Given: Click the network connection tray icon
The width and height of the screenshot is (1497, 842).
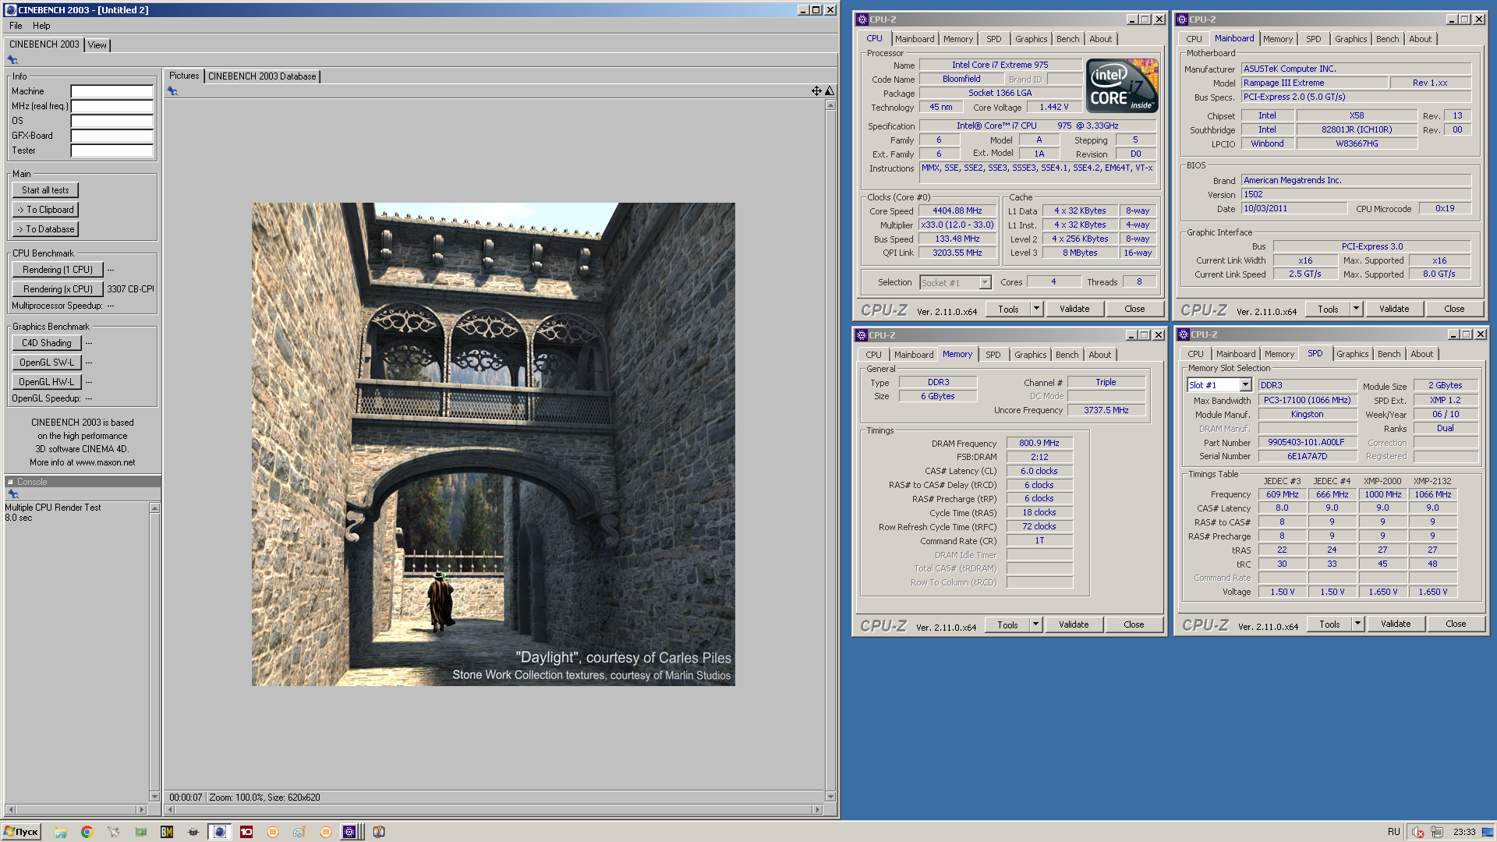Looking at the screenshot, I should 1437,832.
